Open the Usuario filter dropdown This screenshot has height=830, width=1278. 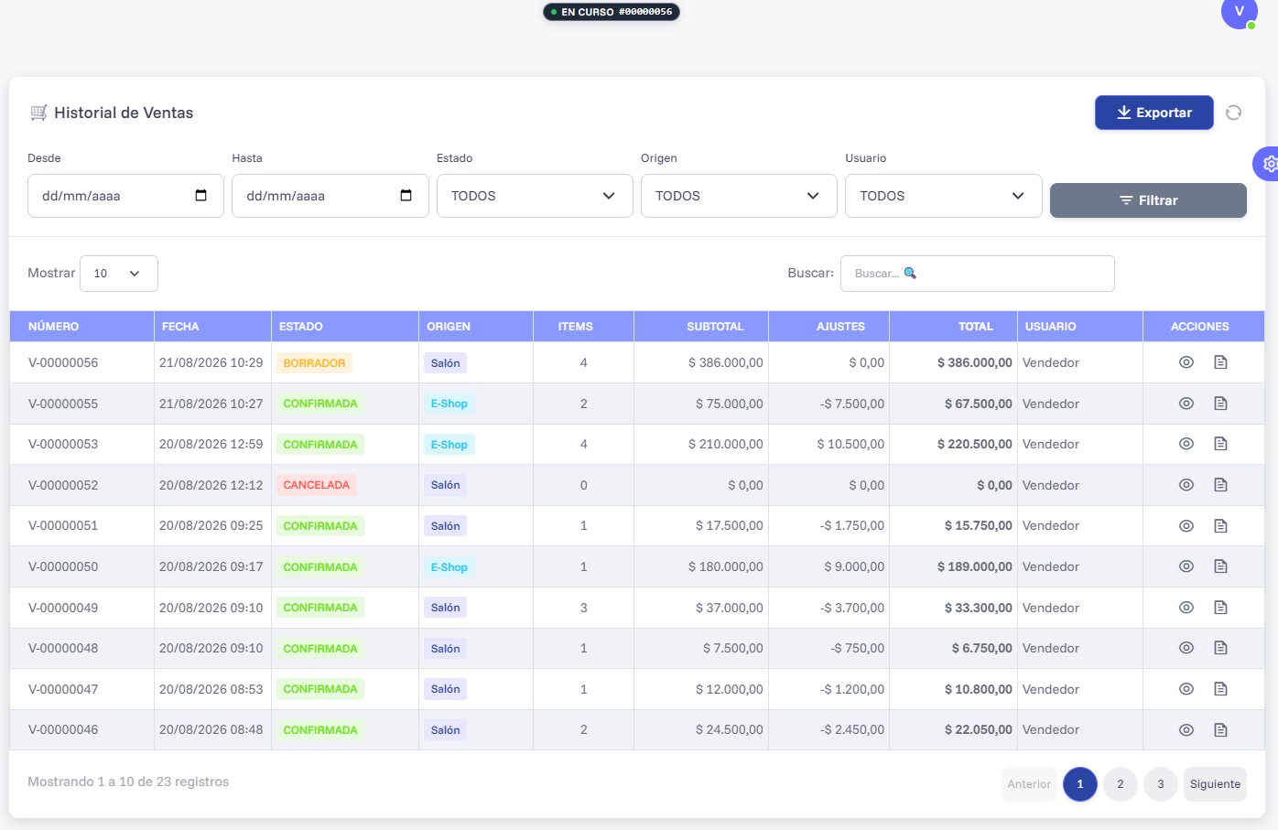(943, 196)
